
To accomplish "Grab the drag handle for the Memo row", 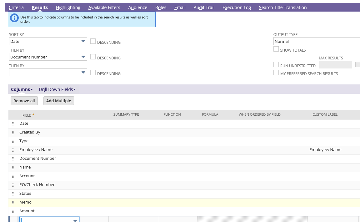I will pos(13,202).
